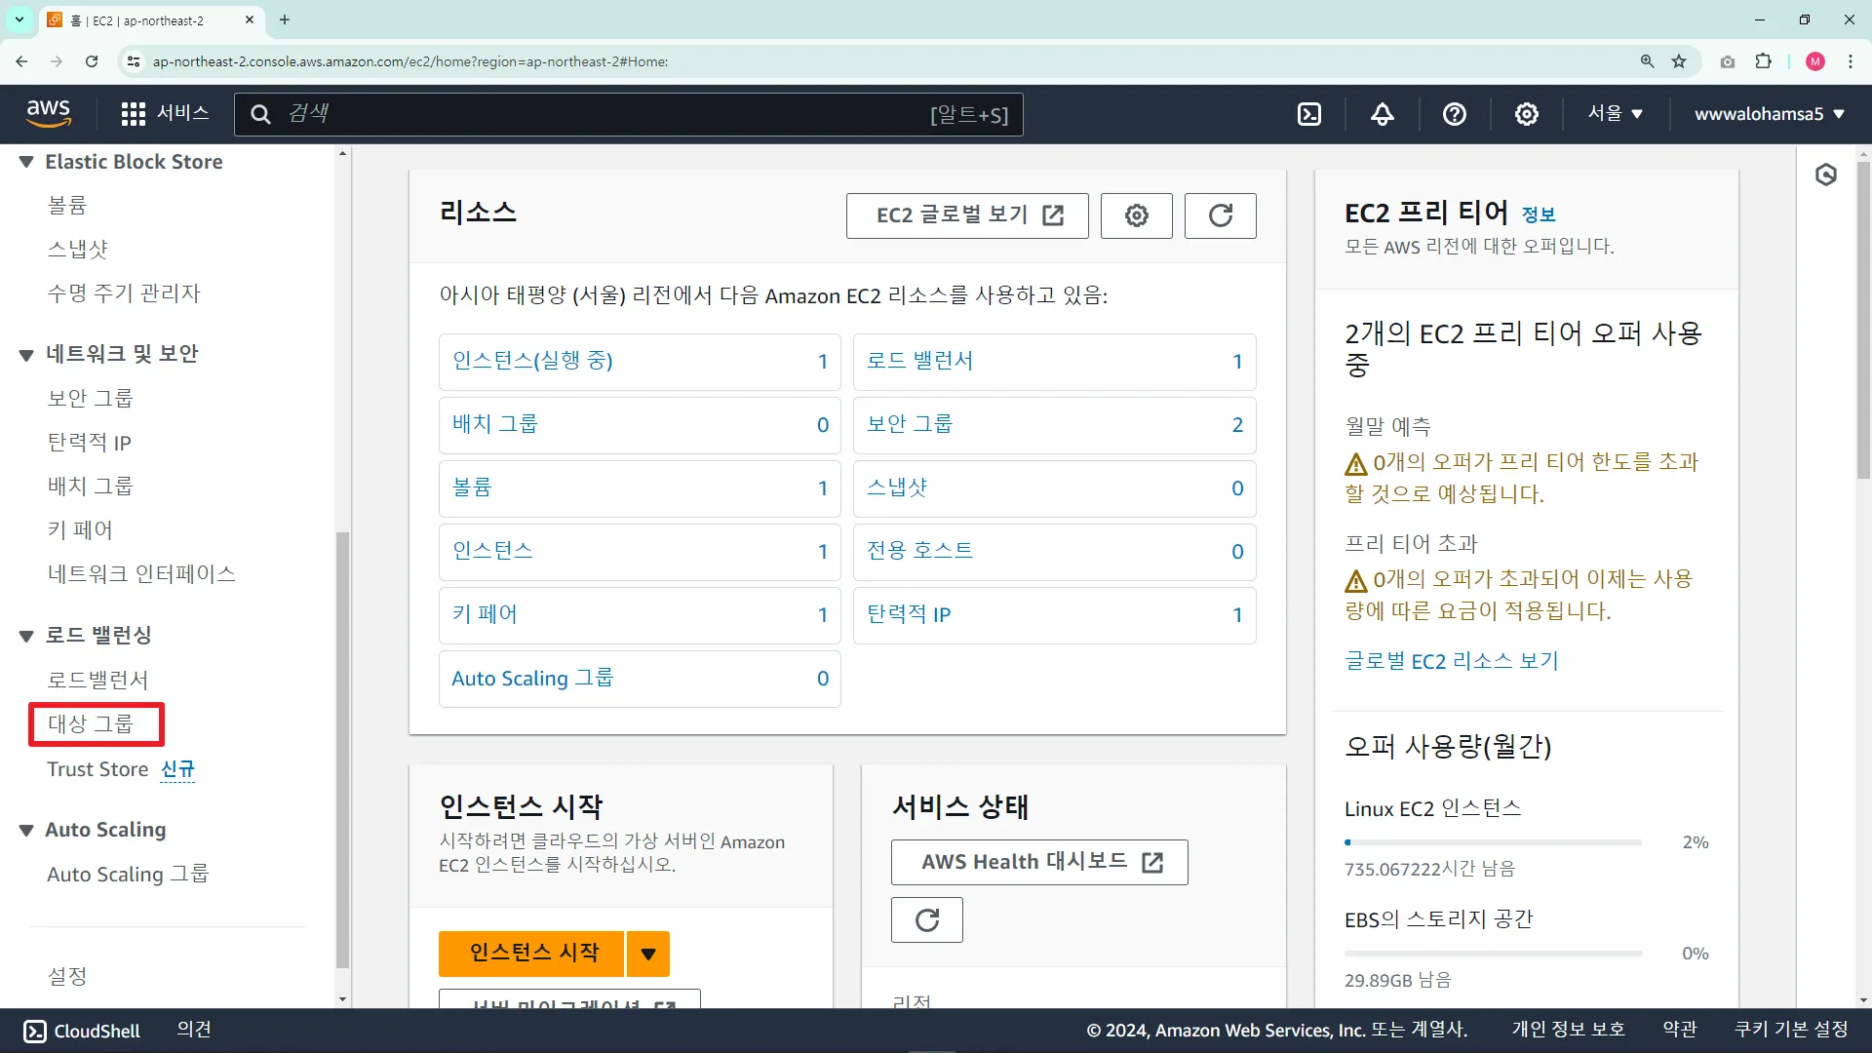Open launch instance dropdown arrow

point(648,954)
